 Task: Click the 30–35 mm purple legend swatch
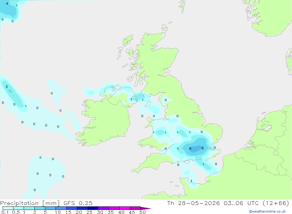click(x=104, y=208)
